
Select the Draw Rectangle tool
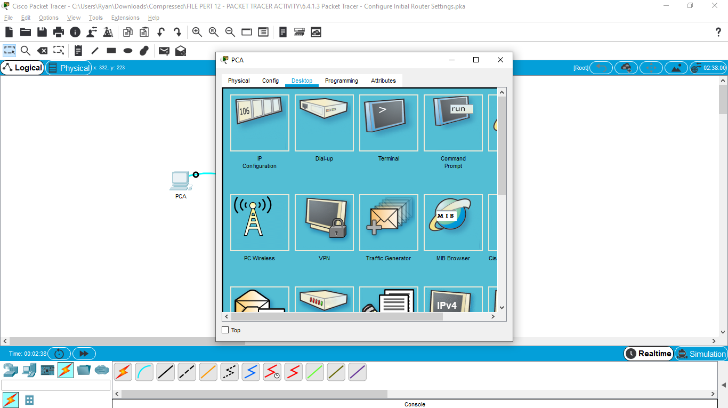tap(111, 51)
